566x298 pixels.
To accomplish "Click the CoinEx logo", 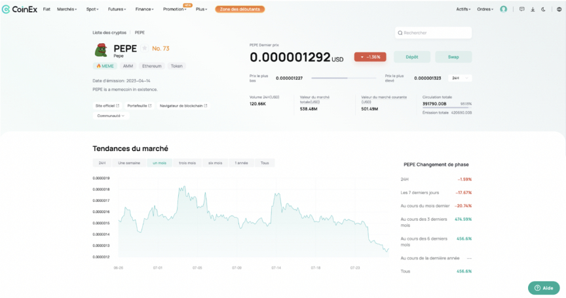I will click(x=20, y=9).
